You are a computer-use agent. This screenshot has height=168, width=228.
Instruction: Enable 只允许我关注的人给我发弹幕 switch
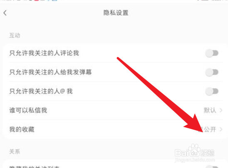(x=212, y=72)
